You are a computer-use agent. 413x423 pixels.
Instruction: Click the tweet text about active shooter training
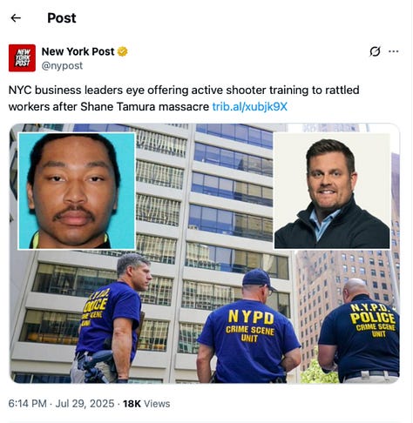click(184, 98)
